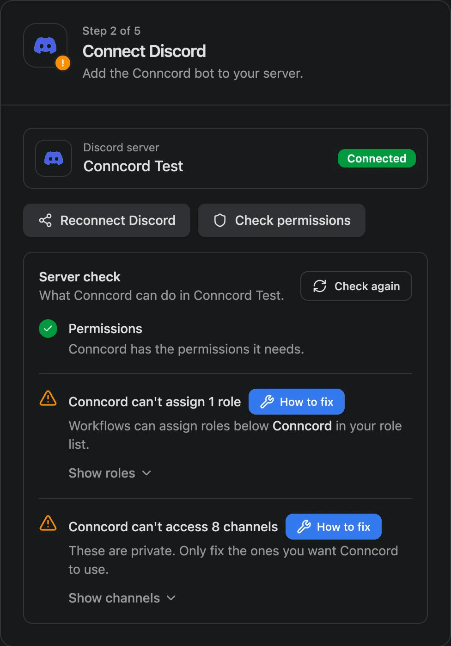Click the green checkmark next to Permissions
Image resolution: width=451 pixels, height=646 pixels.
(x=48, y=329)
